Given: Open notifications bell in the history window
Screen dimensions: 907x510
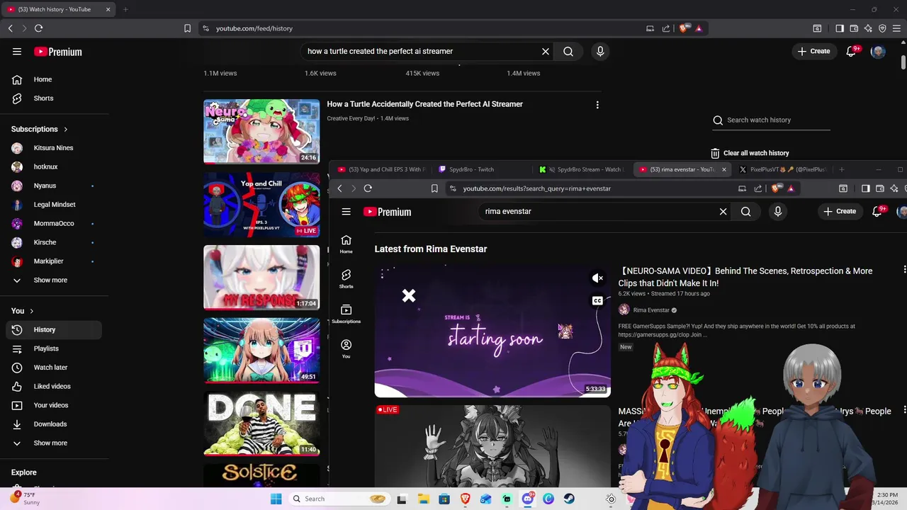Looking at the screenshot, I should [x=851, y=52].
